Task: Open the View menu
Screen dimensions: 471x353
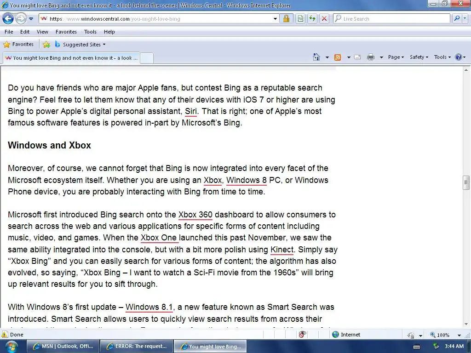Action: [x=42, y=32]
